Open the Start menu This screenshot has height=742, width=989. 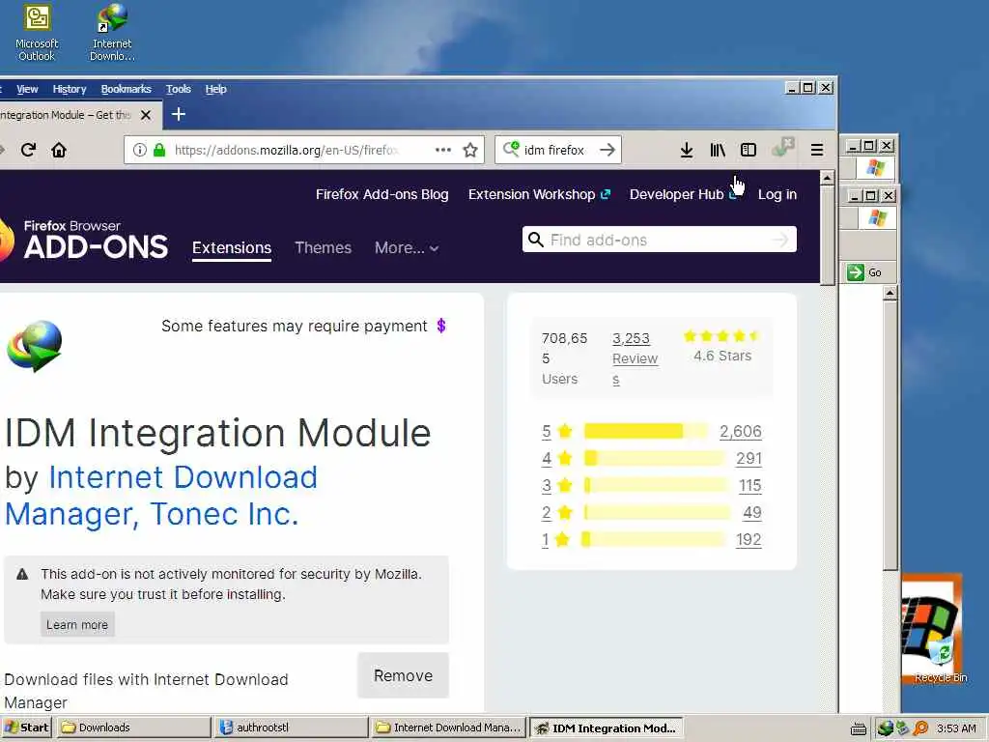click(26, 728)
